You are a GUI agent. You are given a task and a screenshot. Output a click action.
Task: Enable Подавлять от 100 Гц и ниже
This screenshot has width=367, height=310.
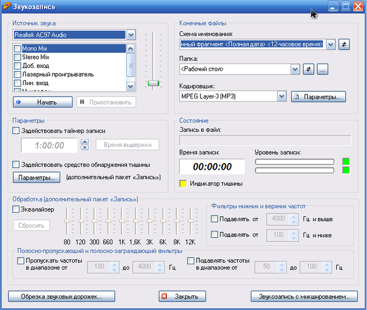(214, 234)
